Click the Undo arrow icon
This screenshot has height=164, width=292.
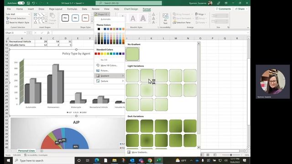(33, 3)
